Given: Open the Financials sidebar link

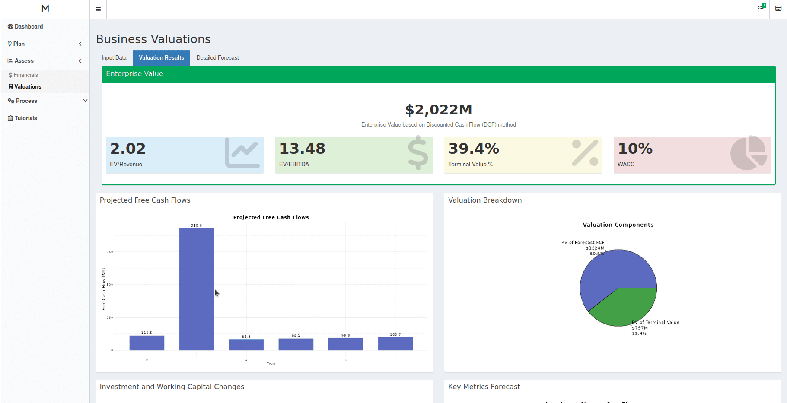Looking at the screenshot, I should click(x=25, y=75).
